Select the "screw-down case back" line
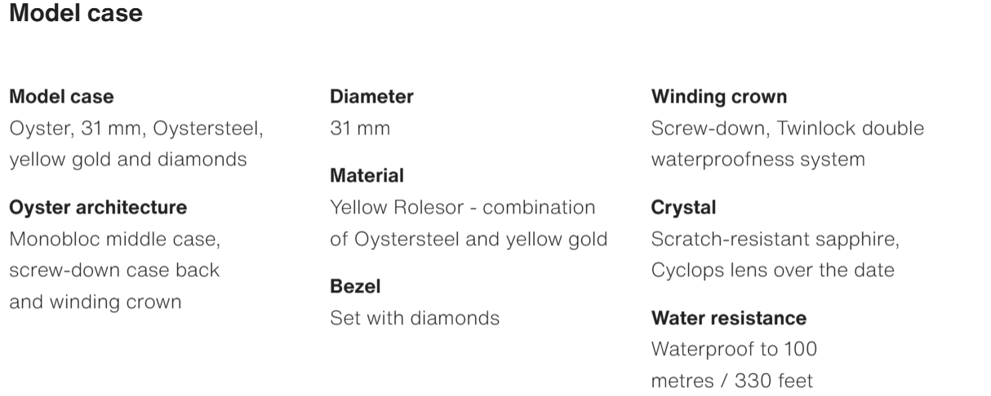991x396 pixels. pyautogui.click(x=114, y=271)
